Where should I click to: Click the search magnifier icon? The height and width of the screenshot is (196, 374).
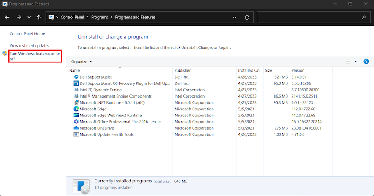[x=363, y=18]
